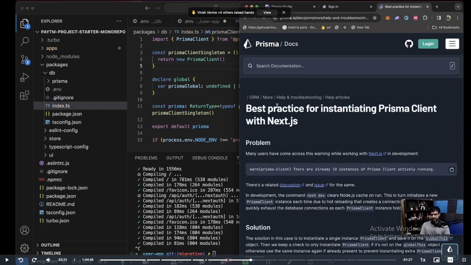Viewport: 471px width, 265px height.
Task: Open turbo.json in the file tree
Action: pyautogui.click(x=57, y=221)
